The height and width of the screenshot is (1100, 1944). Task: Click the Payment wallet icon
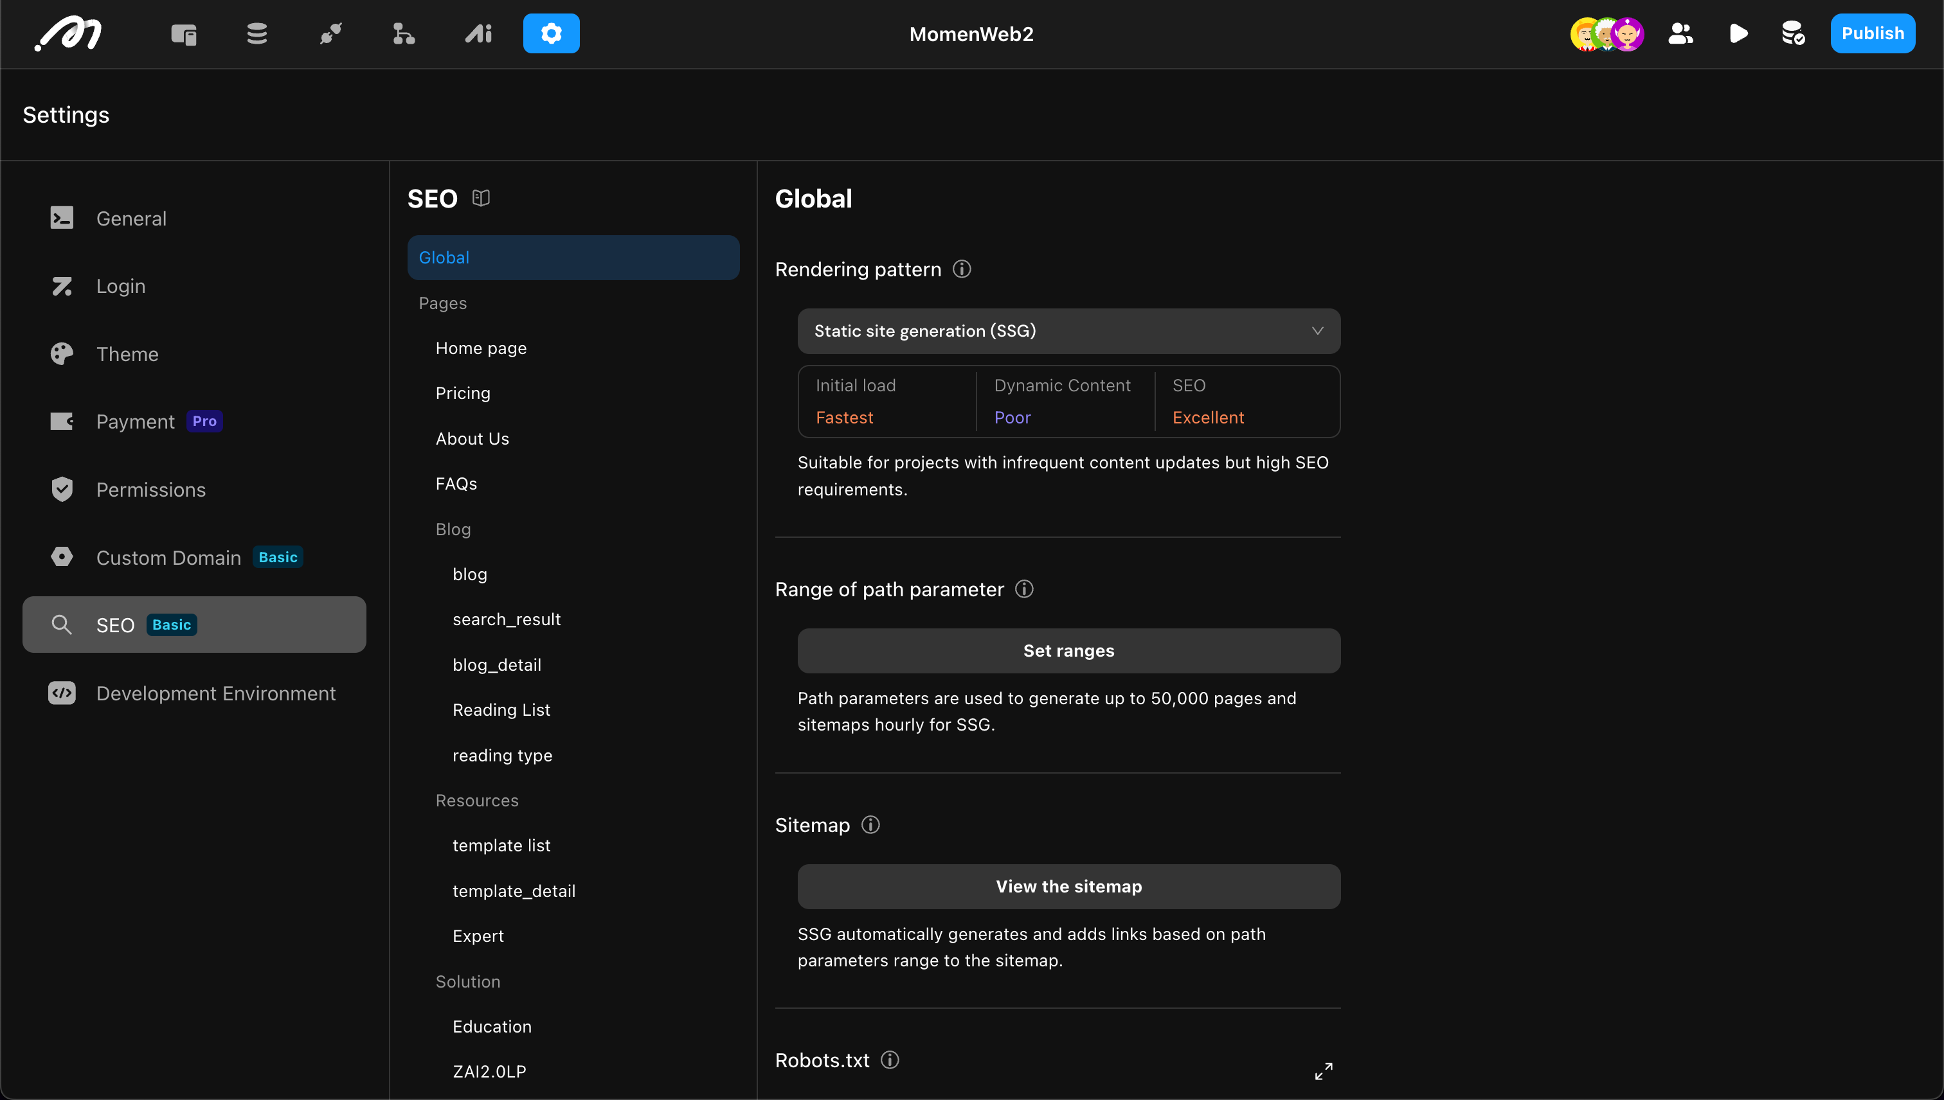(x=62, y=421)
